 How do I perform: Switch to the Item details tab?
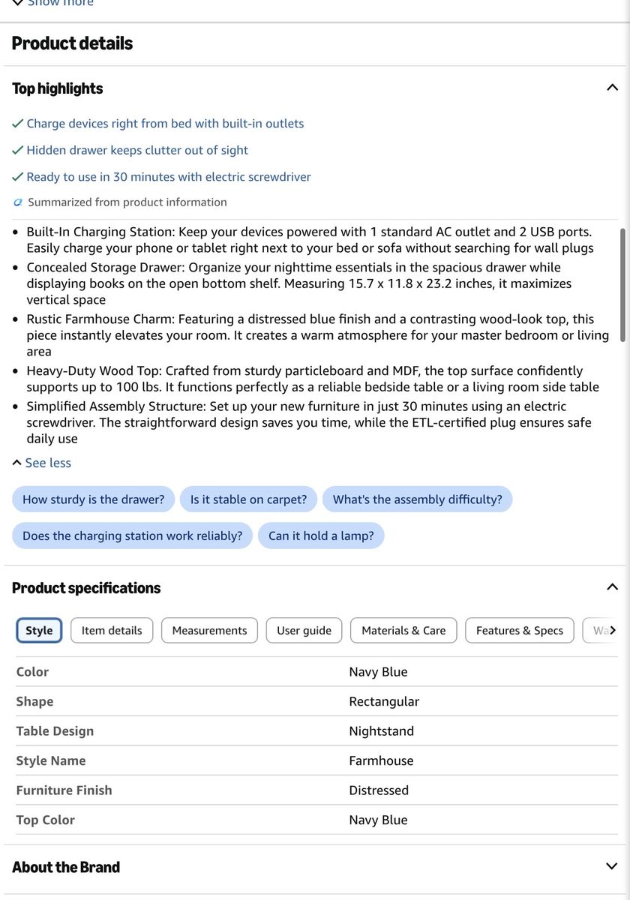(112, 630)
